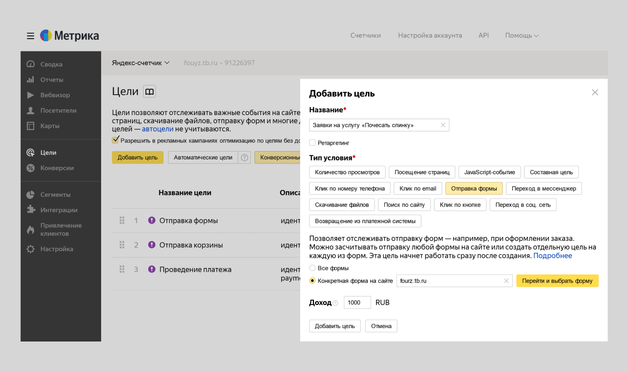This screenshot has height=372, width=628.
Task: Go to Конверсии in the sidebar
Action: click(57, 168)
